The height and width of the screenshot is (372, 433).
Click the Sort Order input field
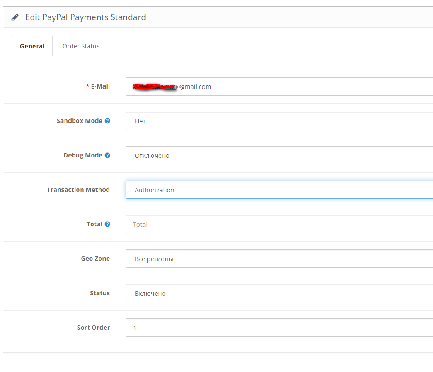pyautogui.click(x=279, y=328)
